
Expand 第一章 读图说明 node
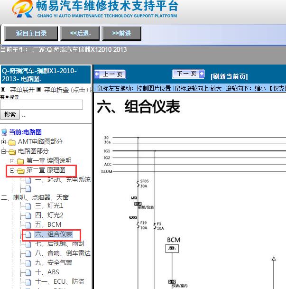(12, 161)
